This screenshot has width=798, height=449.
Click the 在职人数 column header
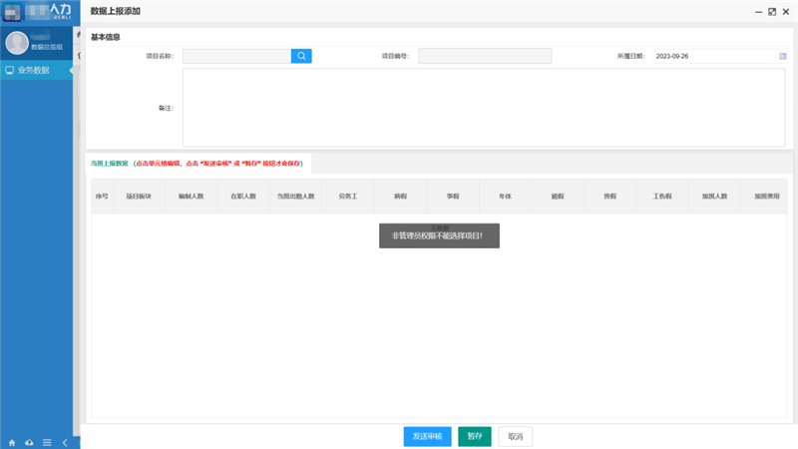243,197
